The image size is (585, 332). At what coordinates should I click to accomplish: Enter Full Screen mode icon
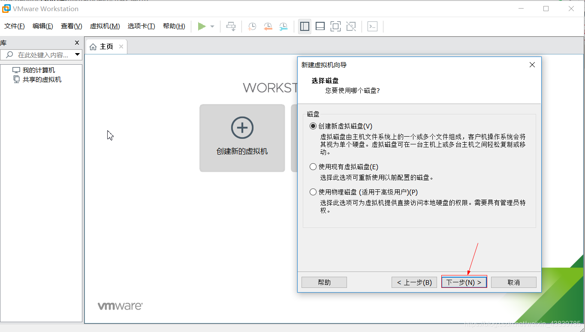click(335, 26)
